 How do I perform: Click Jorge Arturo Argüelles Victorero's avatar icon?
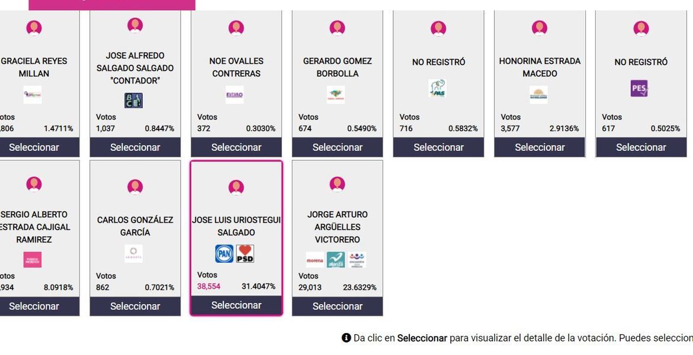point(338,185)
